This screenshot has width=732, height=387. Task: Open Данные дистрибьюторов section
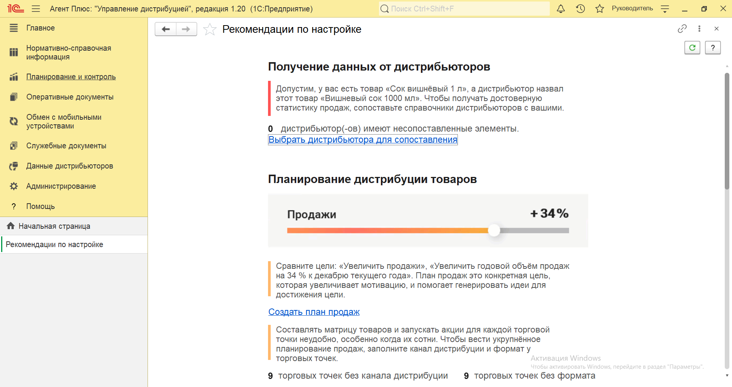69,166
